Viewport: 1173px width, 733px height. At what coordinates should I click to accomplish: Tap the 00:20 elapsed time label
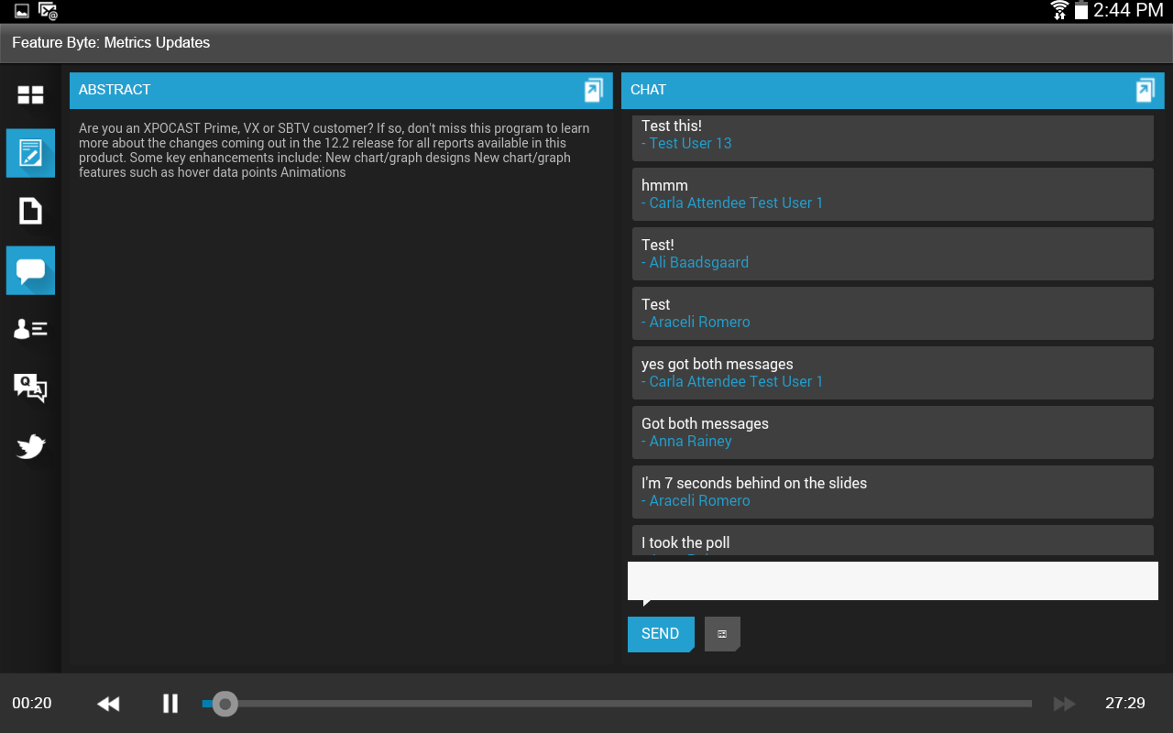[32, 704]
